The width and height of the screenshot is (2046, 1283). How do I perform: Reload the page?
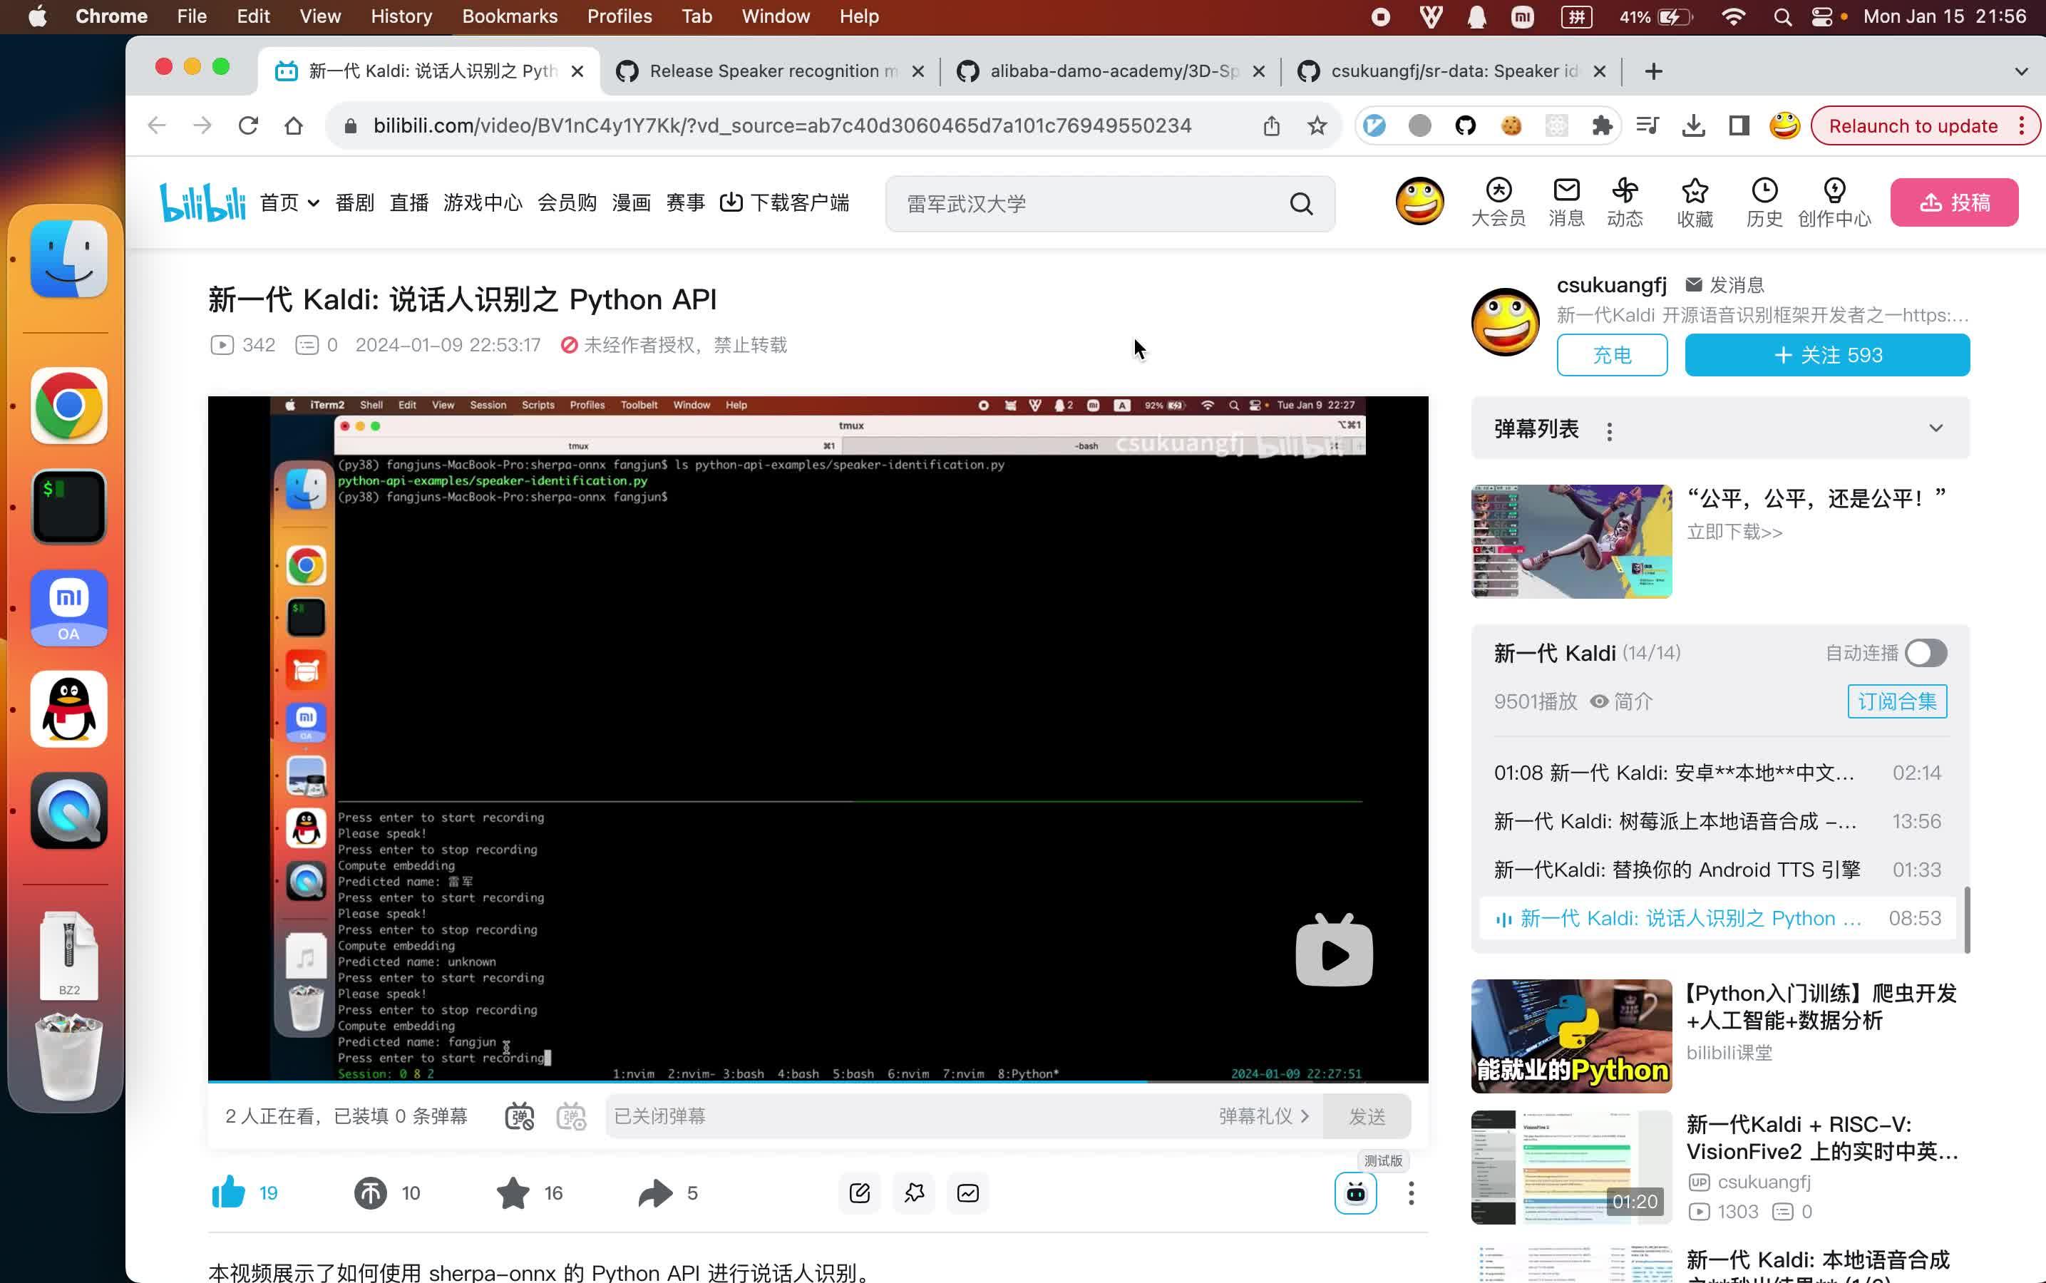248,125
